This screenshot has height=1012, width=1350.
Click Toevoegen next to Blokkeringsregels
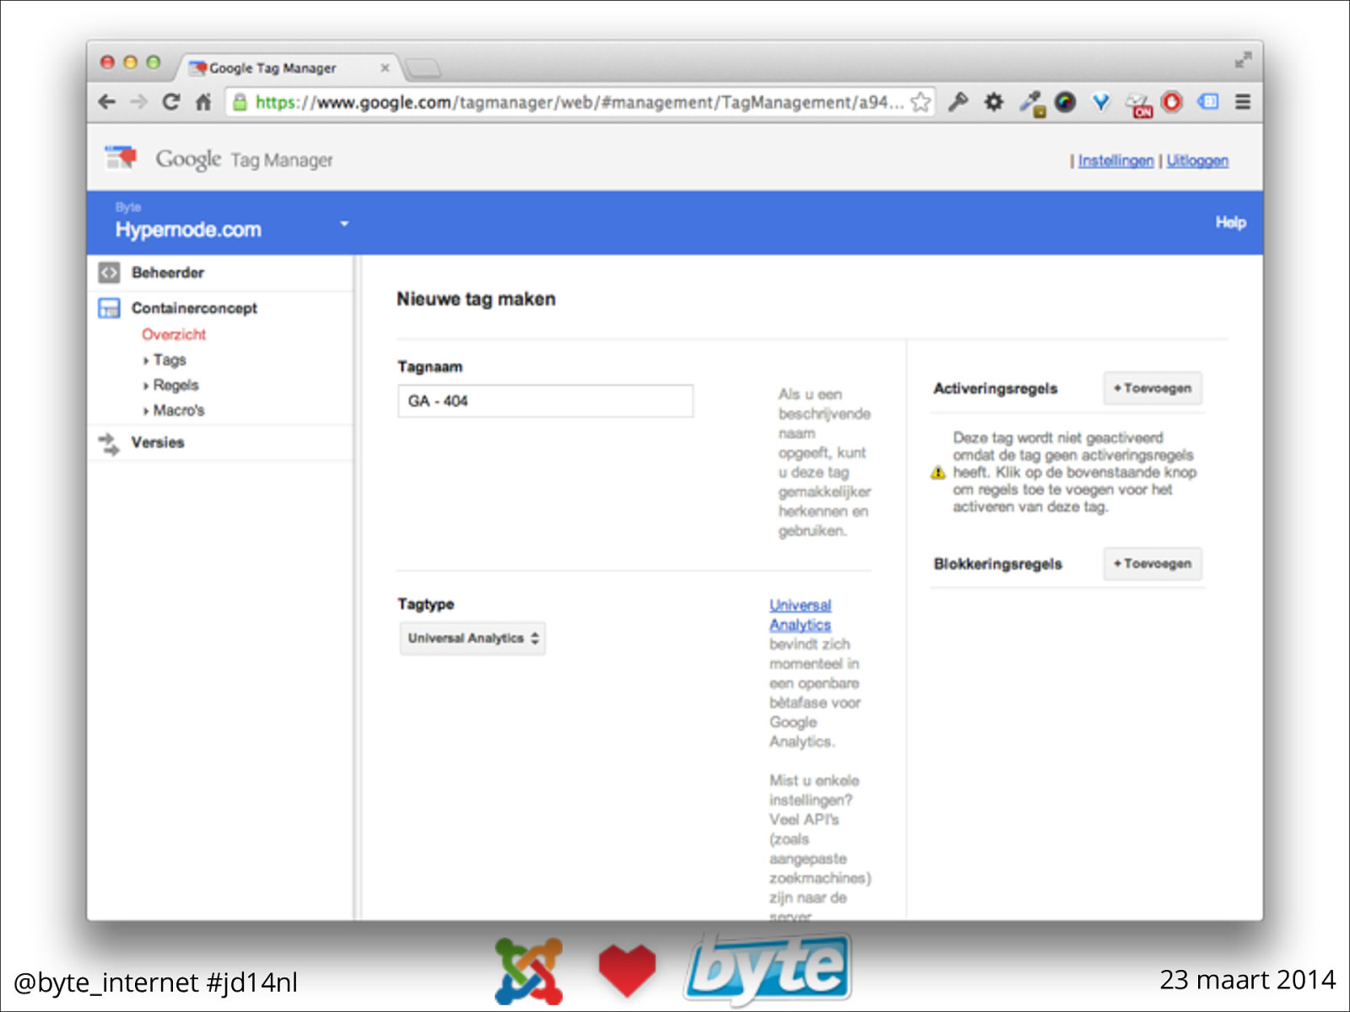1153,563
